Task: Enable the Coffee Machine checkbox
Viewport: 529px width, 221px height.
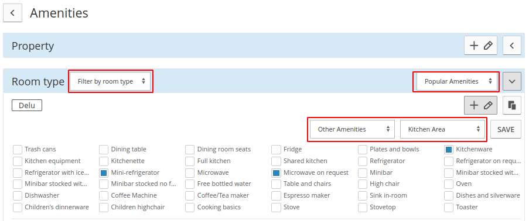Action: tap(104, 196)
